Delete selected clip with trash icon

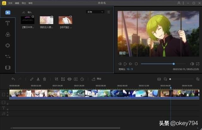click(45, 79)
